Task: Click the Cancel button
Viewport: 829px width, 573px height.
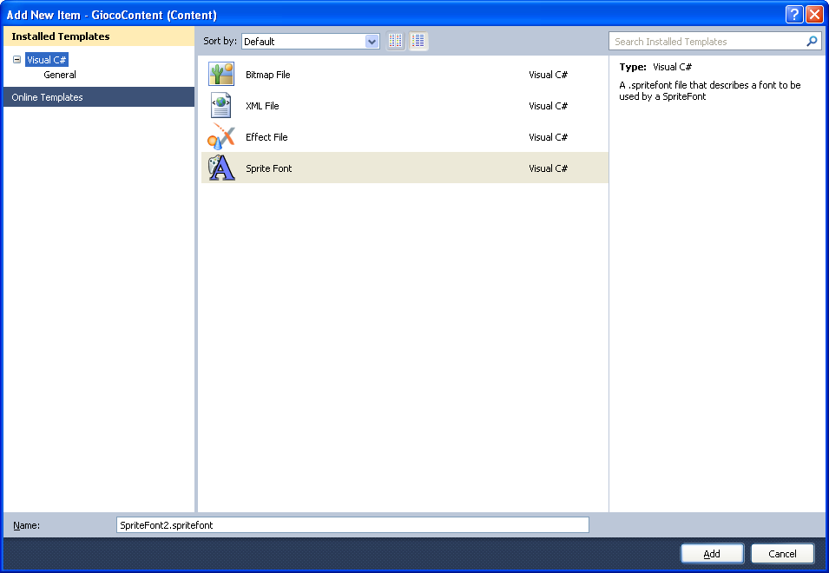Action: (x=782, y=553)
